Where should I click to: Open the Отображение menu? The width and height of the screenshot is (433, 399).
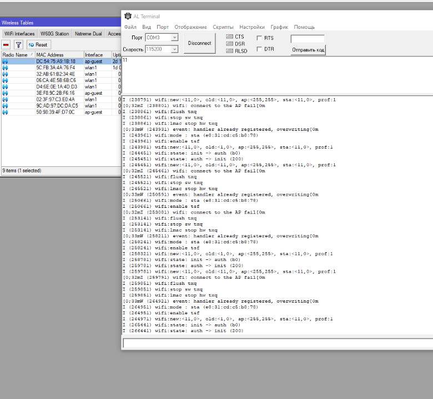point(190,27)
